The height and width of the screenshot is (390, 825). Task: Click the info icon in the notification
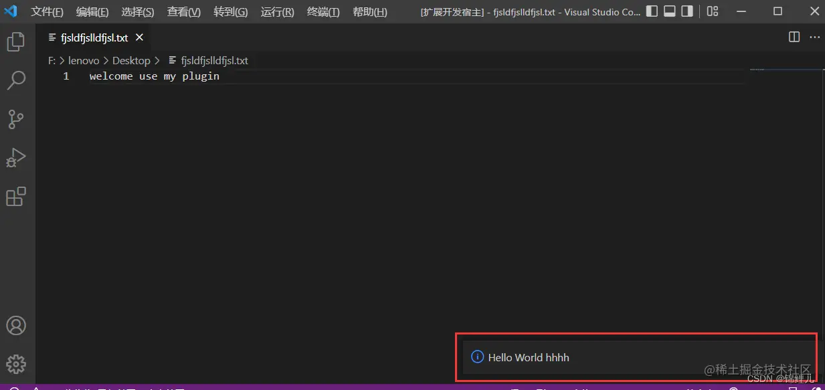477,357
